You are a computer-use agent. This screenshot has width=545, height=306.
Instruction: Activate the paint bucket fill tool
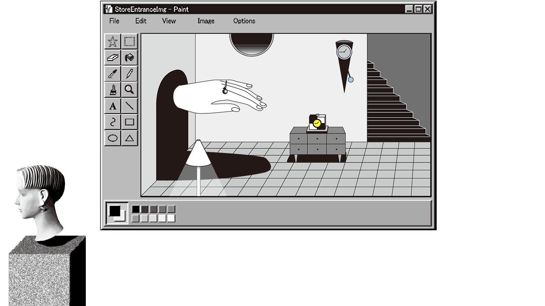click(x=129, y=57)
